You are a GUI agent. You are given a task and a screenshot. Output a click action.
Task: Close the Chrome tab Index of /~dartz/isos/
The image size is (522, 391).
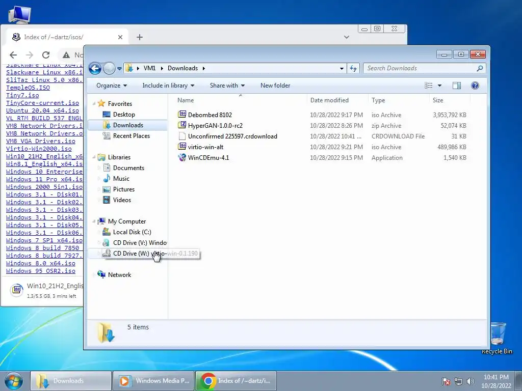(120, 37)
